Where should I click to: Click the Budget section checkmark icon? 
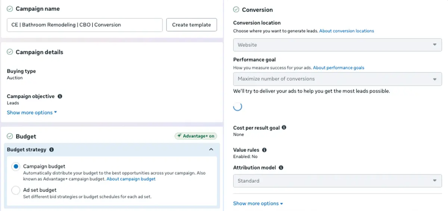[x=10, y=136]
